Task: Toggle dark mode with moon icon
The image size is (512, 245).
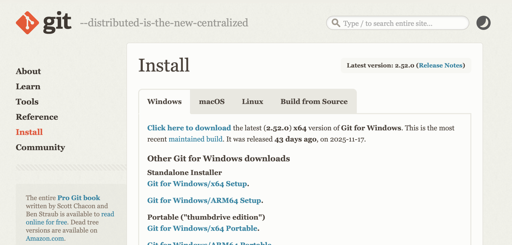Action: (483, 23)
